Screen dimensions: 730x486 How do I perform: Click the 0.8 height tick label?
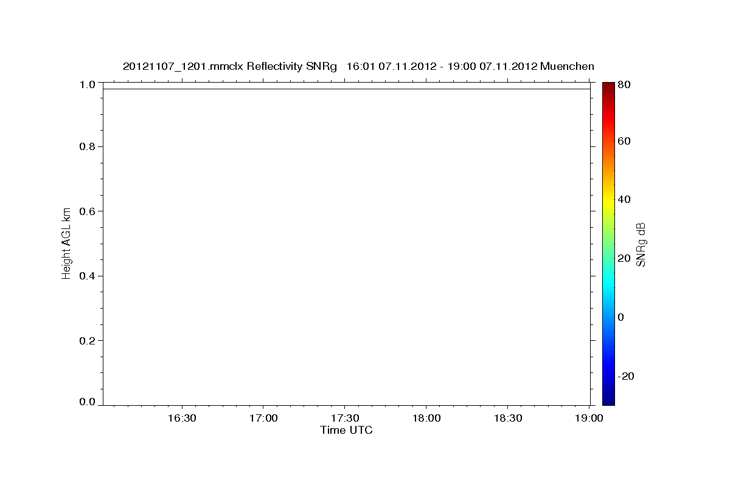(x=88, y=147)
